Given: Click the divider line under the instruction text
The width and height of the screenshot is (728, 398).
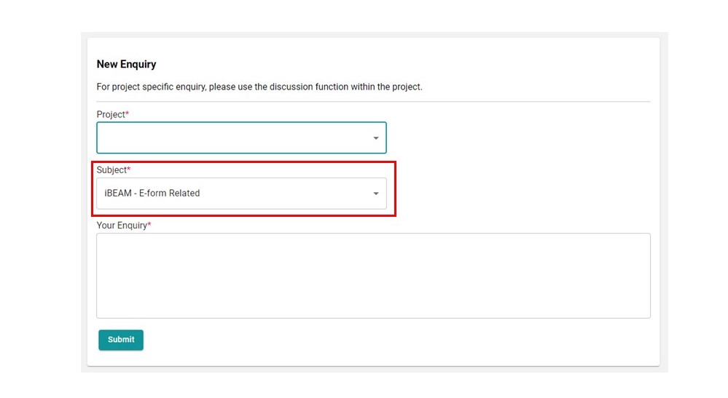Looking at the screenshot, I should (373, 102).
